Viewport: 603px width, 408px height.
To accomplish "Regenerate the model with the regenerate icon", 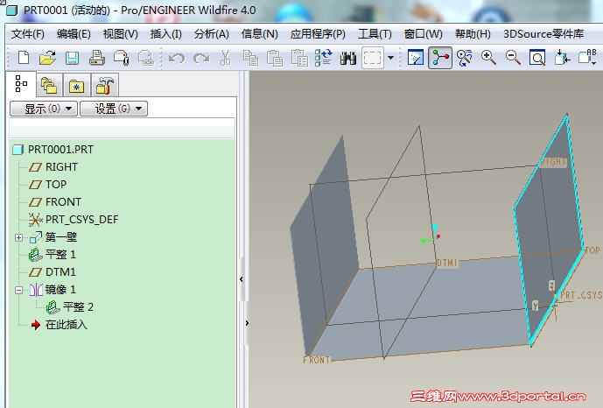I will (324, 58).
